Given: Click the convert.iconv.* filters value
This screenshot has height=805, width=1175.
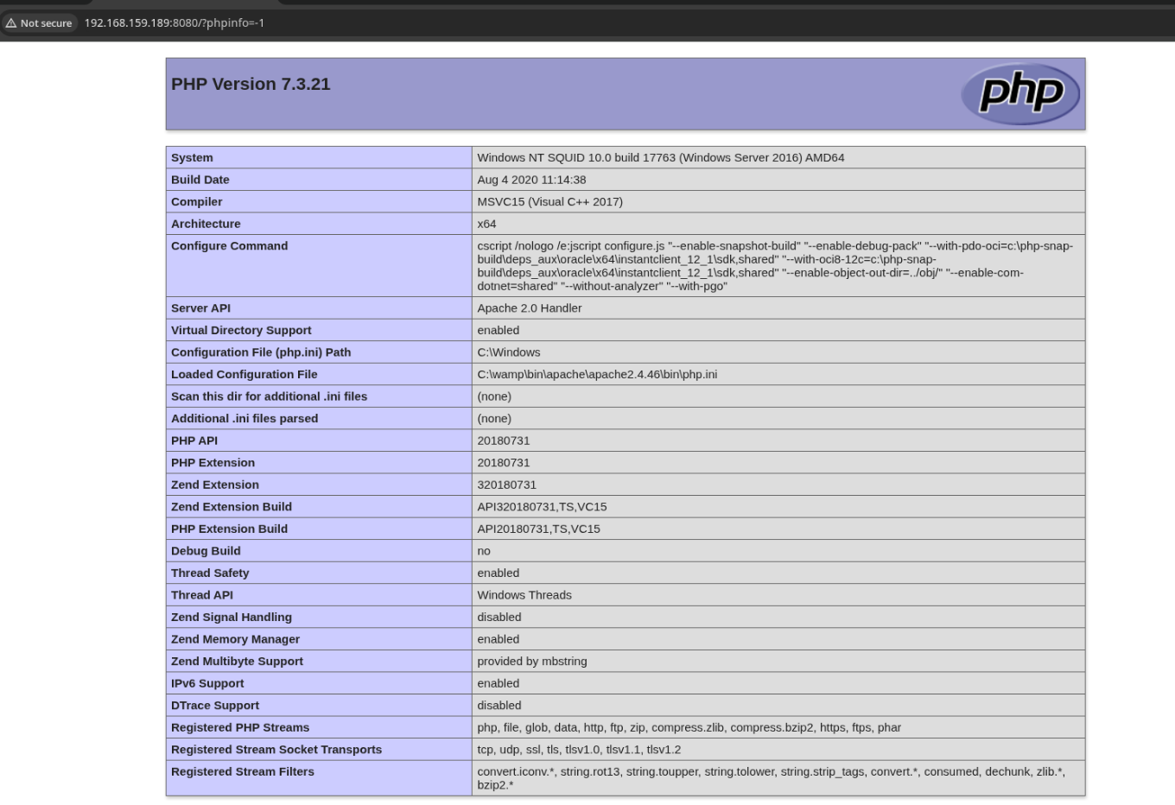Looking at the screenshot, I should [x=771, y=778].
